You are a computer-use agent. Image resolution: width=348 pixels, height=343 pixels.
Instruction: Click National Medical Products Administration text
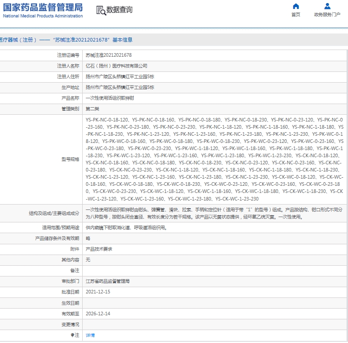(43, 16)
